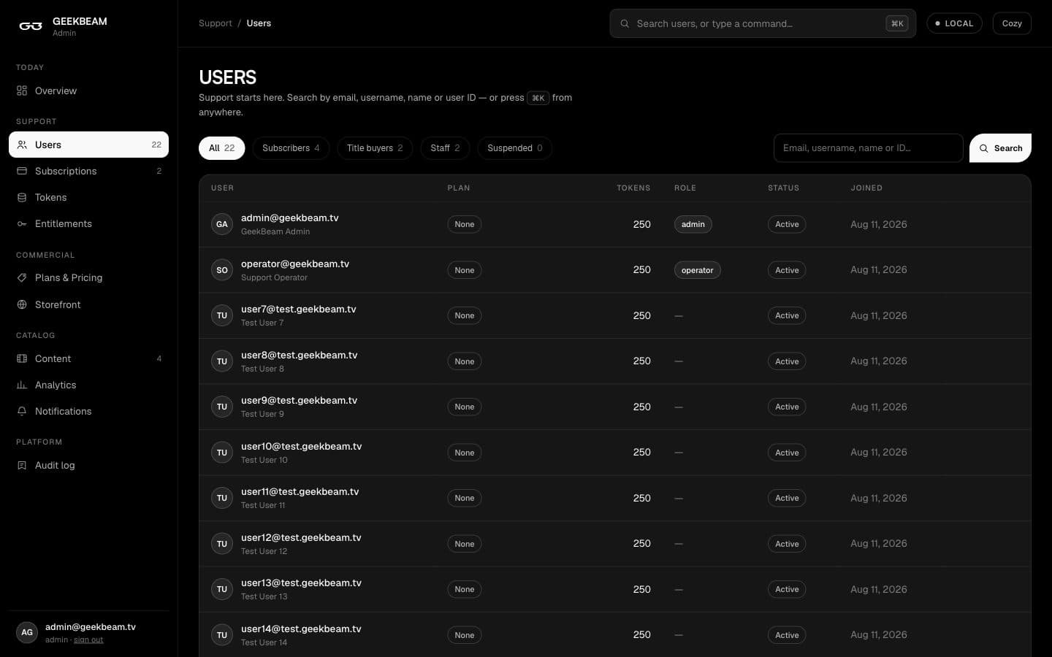Open Overview via its grid icon

[x=22, y=91]
